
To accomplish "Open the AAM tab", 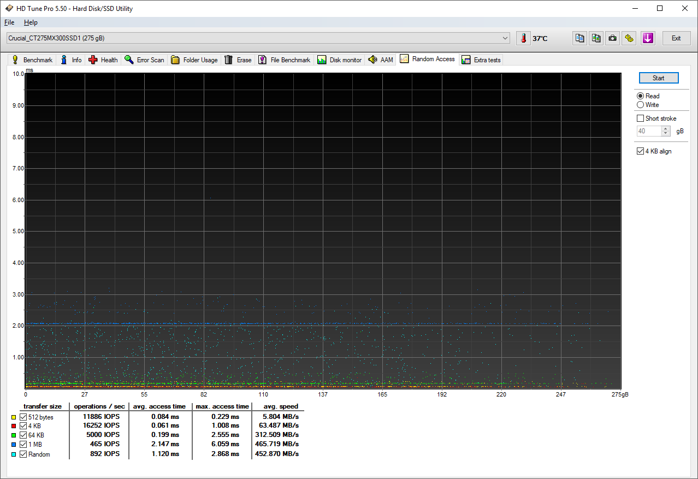I will coord(381,60).
